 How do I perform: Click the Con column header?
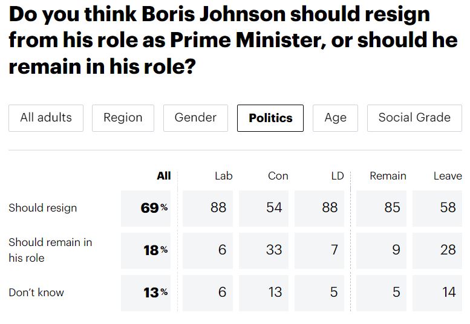278,176
